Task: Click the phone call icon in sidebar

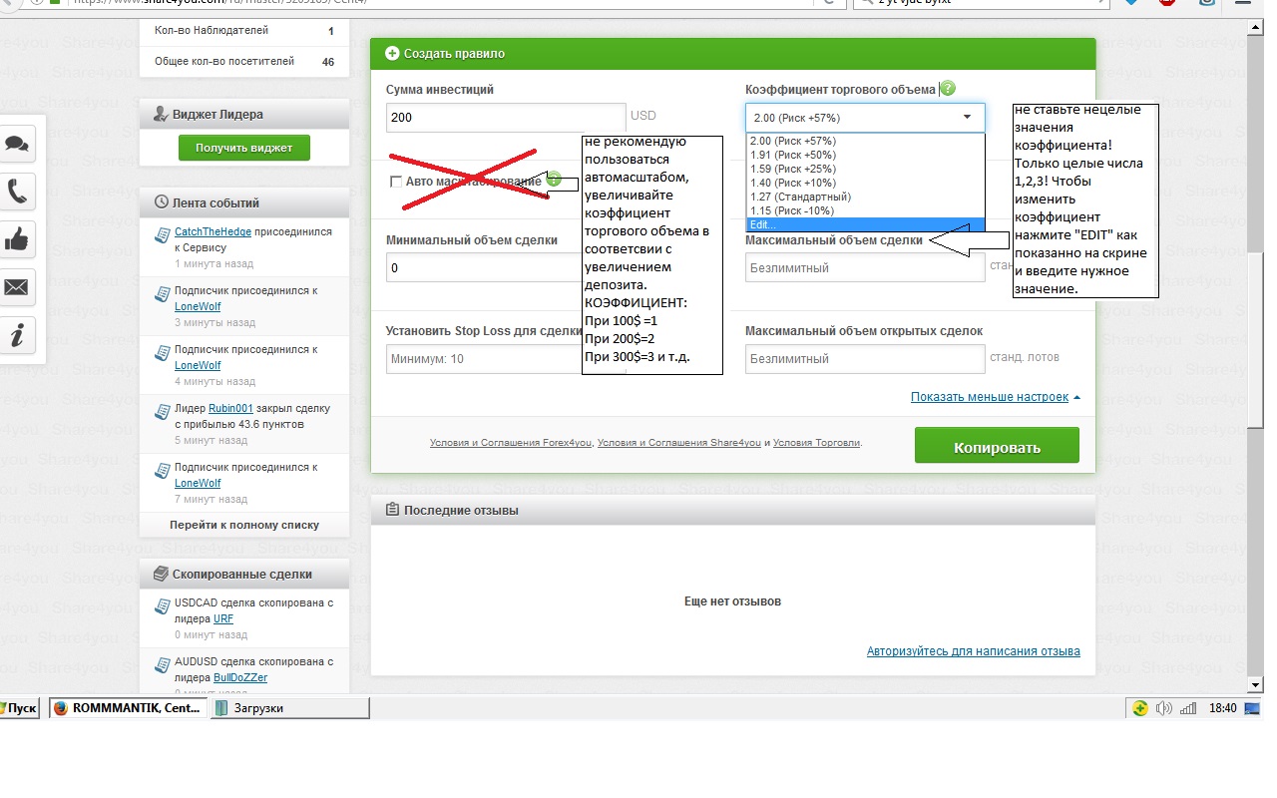Action: pos(17,191)
